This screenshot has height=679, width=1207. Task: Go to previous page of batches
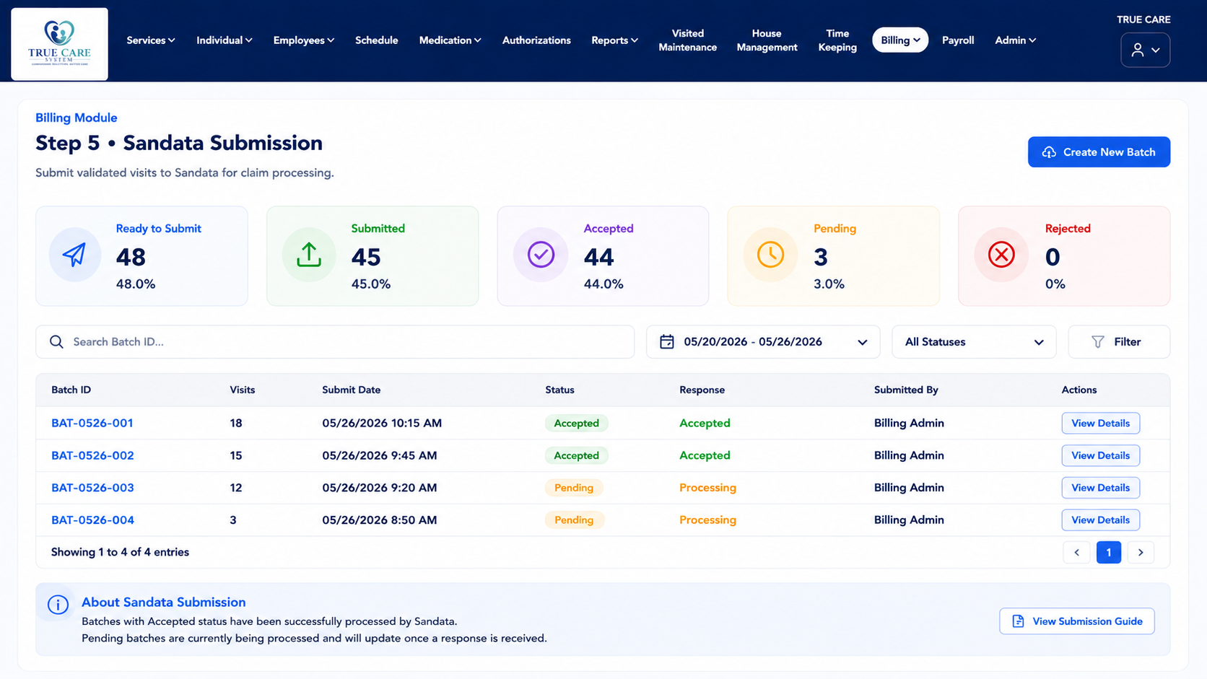point(1076,552)
